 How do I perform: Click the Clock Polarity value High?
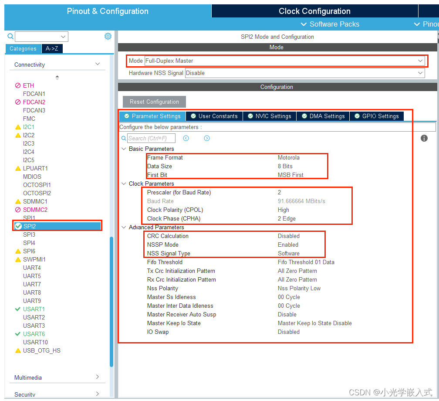pyautogui.click(x=284, y=210)
